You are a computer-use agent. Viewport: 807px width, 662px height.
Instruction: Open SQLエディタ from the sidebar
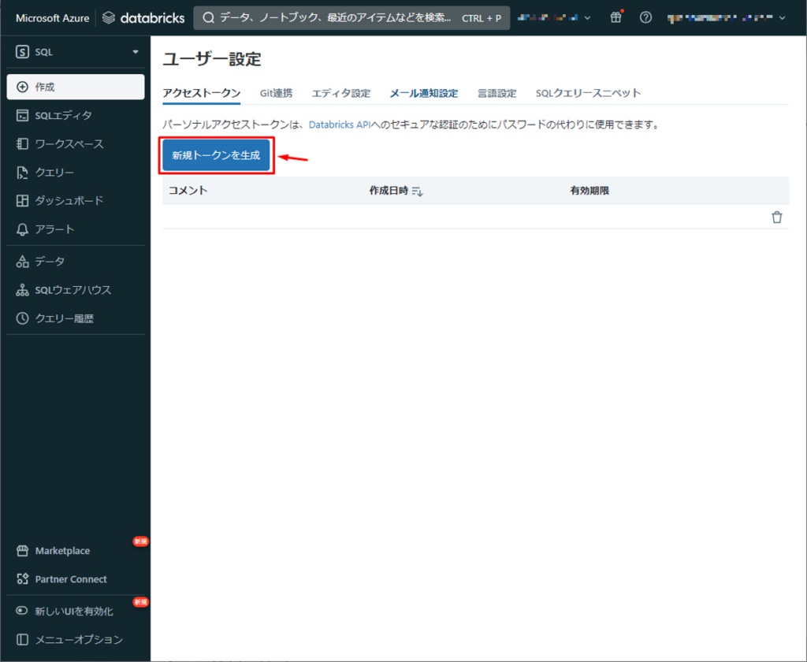(63, 116)
